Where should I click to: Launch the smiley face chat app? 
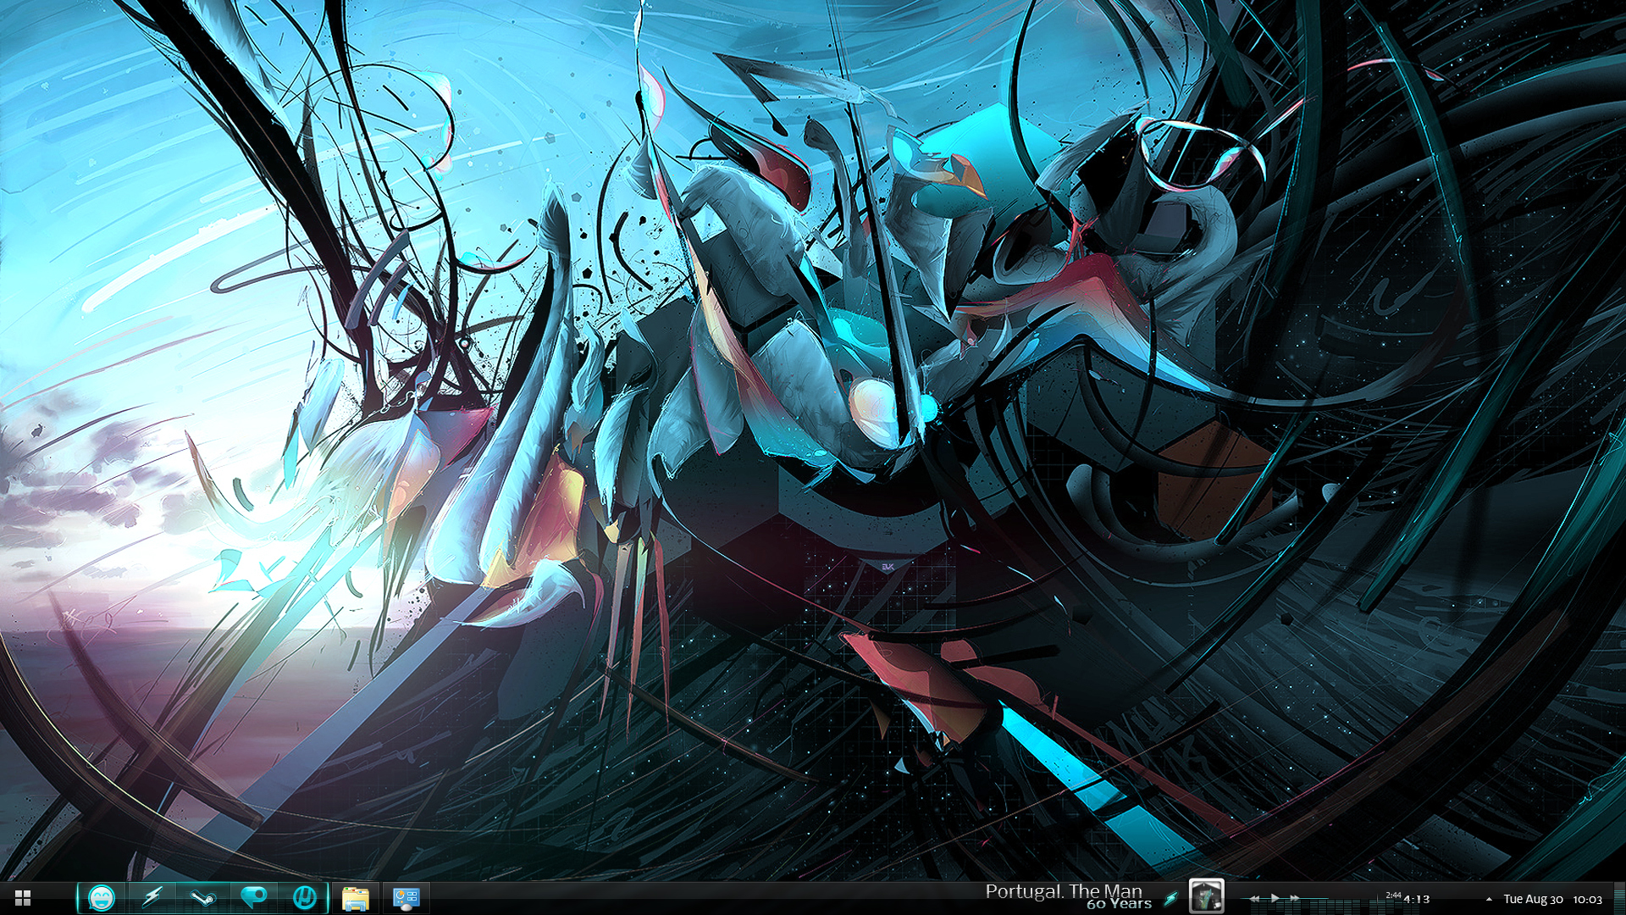[x=102, y=897]
